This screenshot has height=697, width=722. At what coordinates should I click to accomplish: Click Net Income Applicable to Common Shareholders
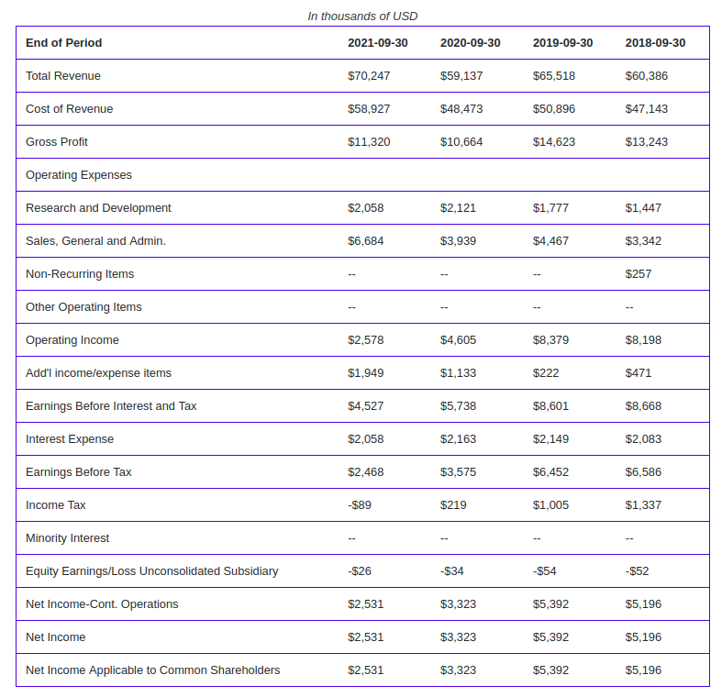point(153,670)
